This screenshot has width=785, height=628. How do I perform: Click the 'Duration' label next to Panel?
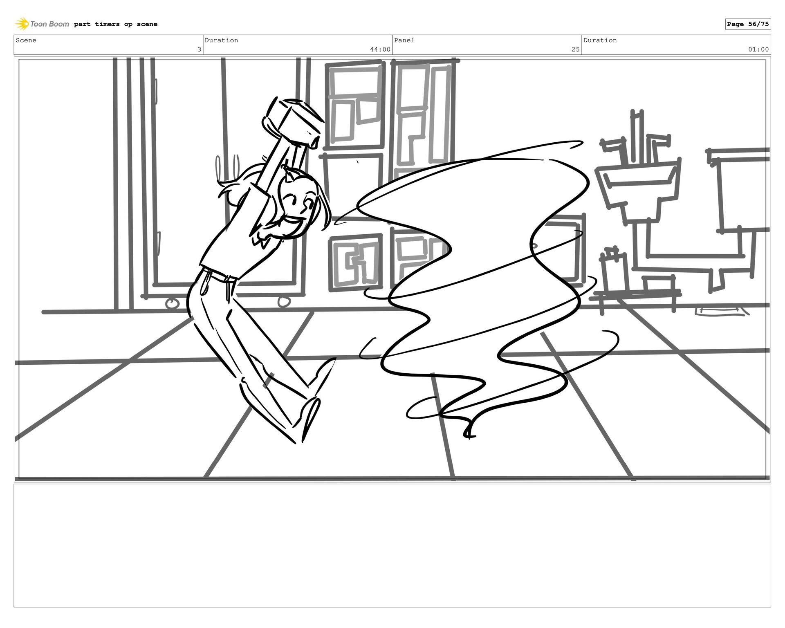[x=600, y=40]
